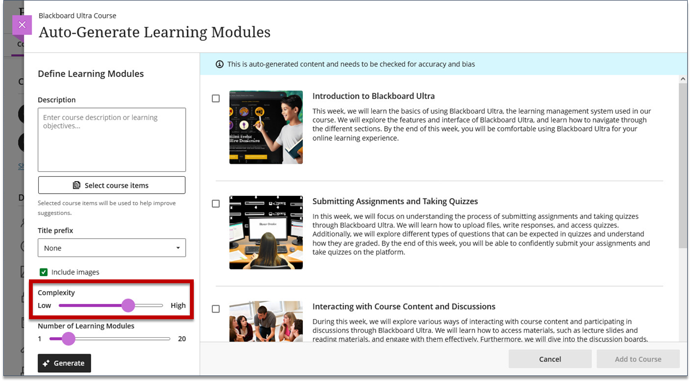Click the Interacting with Course Content and Discussions title
Viewport: 691px width, 382px height.
click(404, 307)
